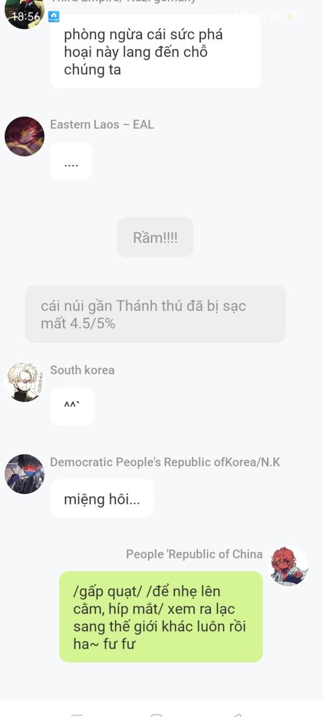The height and width of the screenshot is (717, 323).
Task: Tap the "phòng ngừa cái sức phá hoại" message
Action: coord(155,52)
